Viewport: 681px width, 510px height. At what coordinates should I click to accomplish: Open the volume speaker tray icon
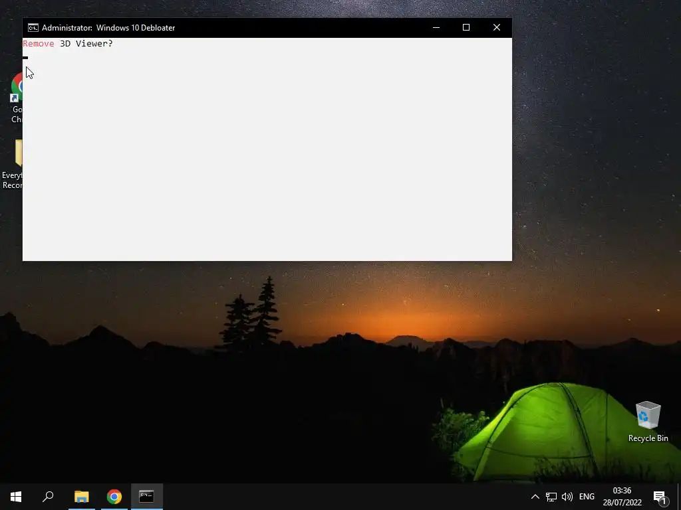tap(567, 497)
